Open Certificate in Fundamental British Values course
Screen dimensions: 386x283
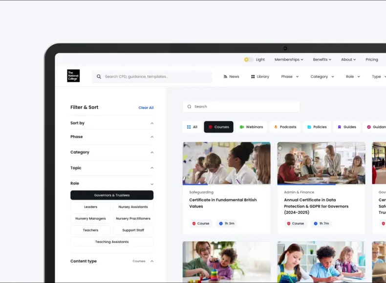pos(223,203)
